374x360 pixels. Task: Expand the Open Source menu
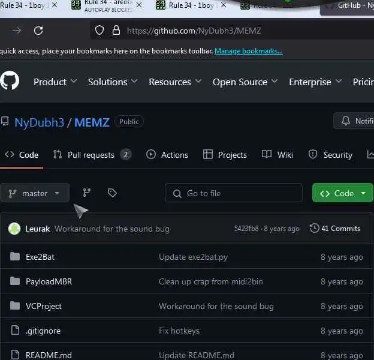(245, 82)
